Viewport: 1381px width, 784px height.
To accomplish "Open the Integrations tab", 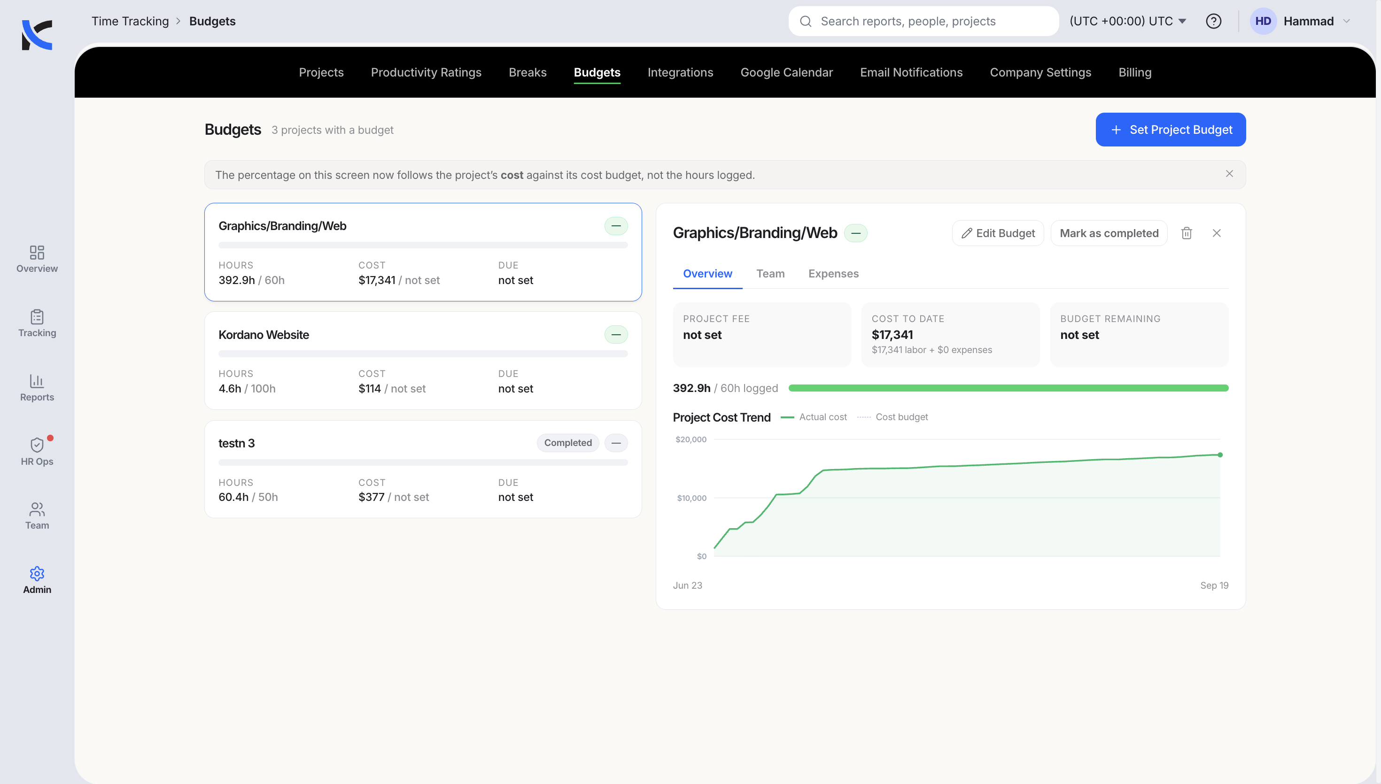I will [680, 72].
